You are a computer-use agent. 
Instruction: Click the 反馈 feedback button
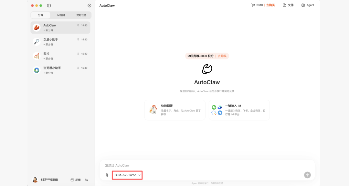coord(76,180)
